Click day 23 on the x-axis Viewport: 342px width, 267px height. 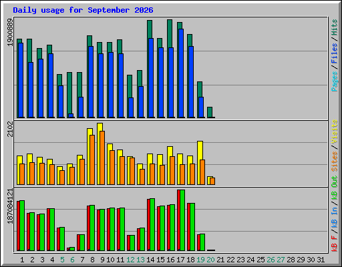coord(240,260)
